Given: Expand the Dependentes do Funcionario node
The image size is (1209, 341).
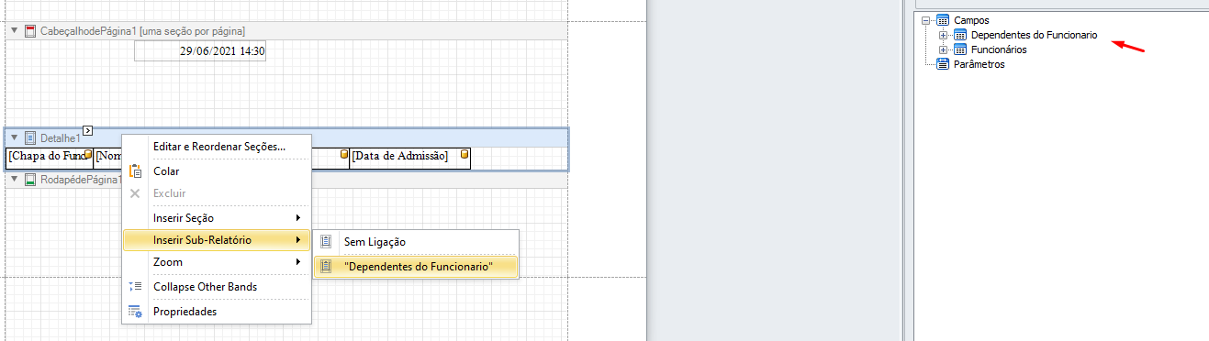Looking at the screenshot, I should 943,35.
